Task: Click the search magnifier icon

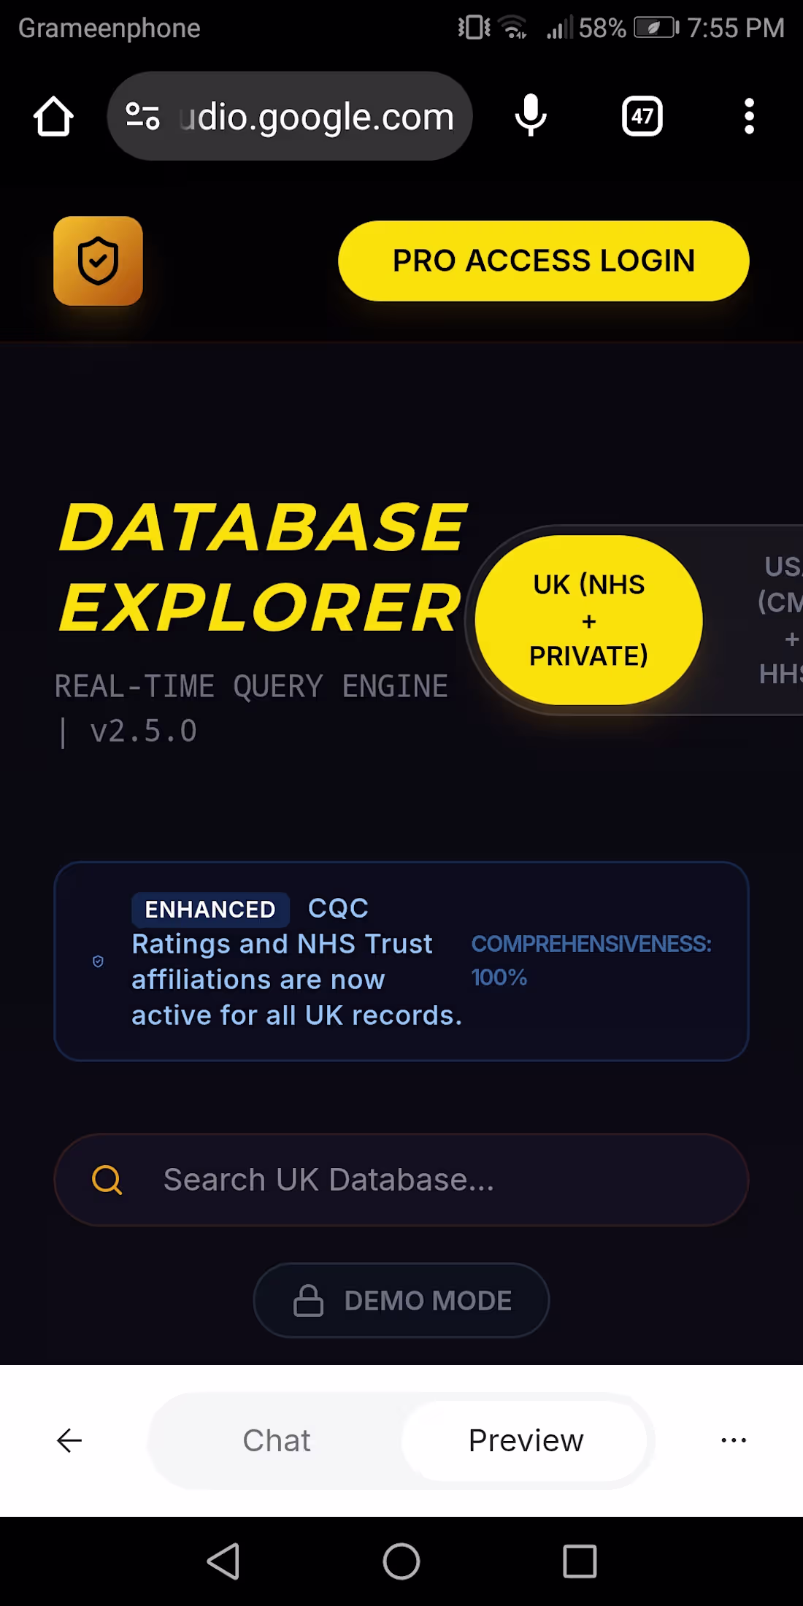Action: (x=107, y=1180)
